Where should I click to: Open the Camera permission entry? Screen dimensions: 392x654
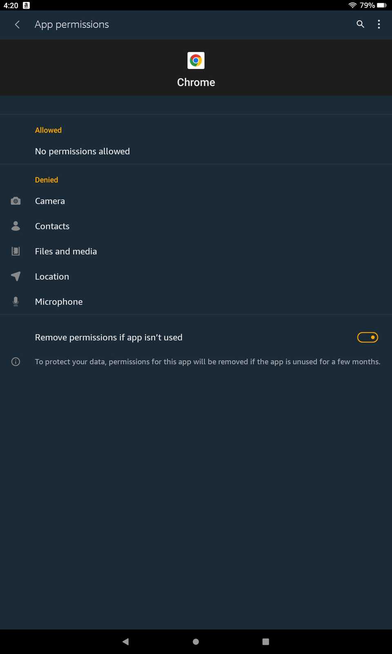click(50, 201)
